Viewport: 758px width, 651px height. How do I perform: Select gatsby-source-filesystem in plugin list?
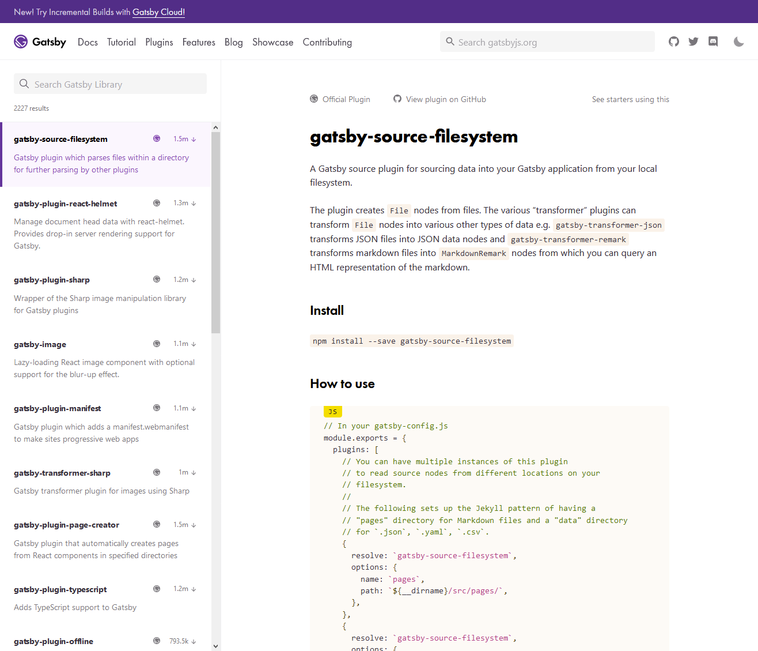pos(60,139)
